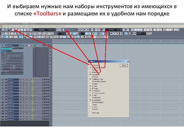Mute Track 12 with its M button

pyautogui.click(x=21, y=108)
